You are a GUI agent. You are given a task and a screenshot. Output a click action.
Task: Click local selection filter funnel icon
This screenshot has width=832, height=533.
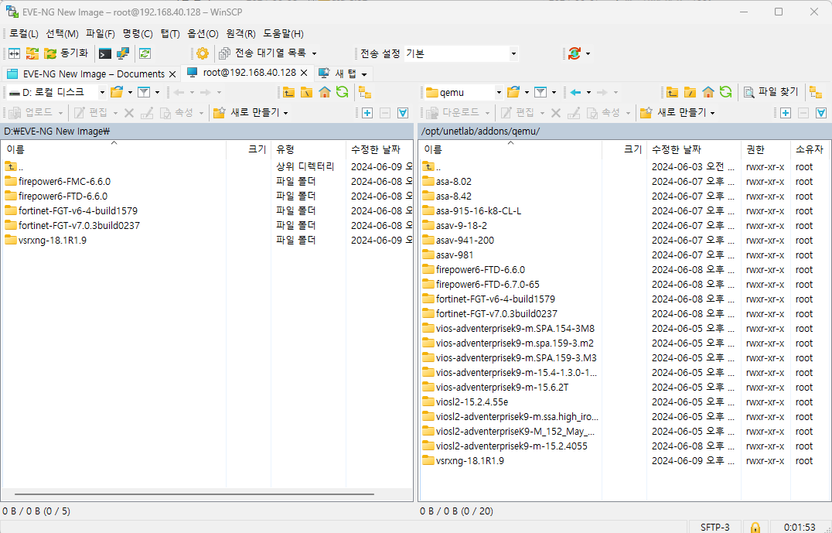[403, 112]
